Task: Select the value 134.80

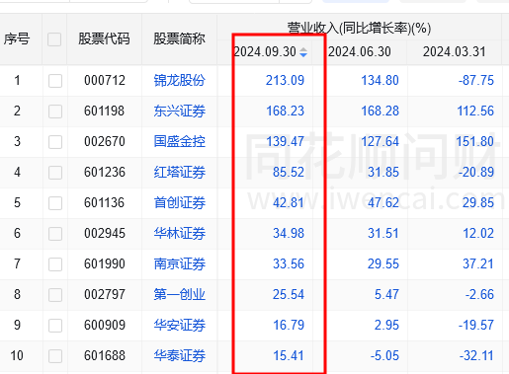Action: (x=380, y=80)
